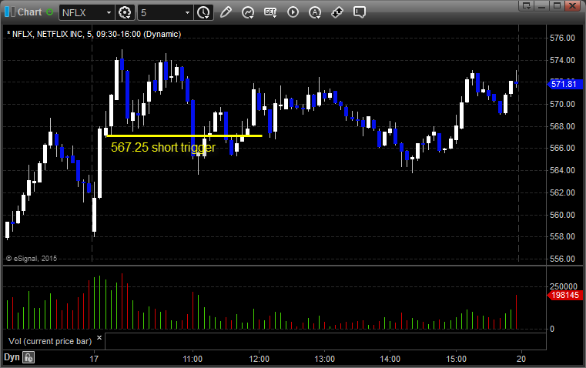
Task: Click the 15:00 time axis label
Action: pyautogui.click(x=457, y=359)
